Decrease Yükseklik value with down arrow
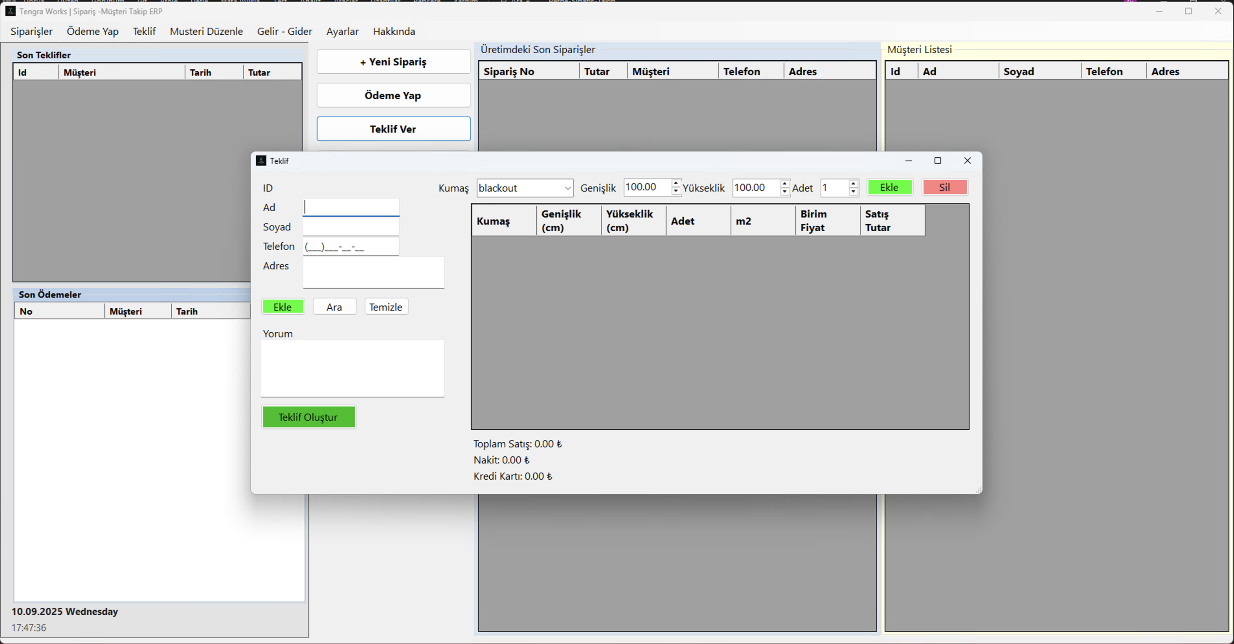Screen dimensions: 1234x644 (784, 191)
